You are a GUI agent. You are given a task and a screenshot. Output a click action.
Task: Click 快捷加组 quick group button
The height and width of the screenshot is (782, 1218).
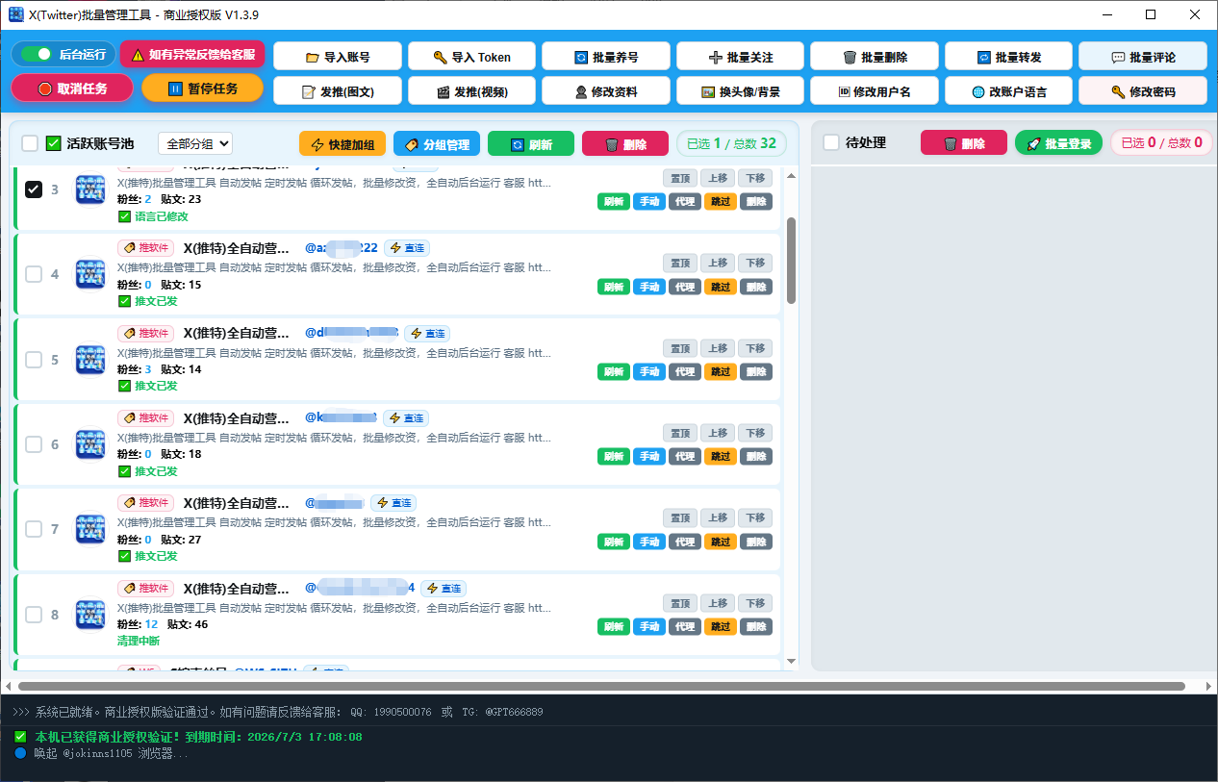pos(343,143)
